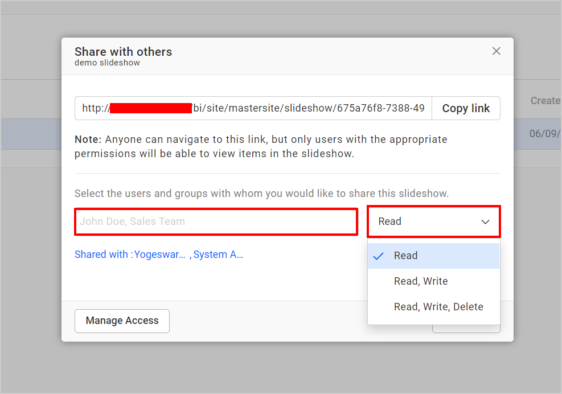
Task: Click the Copy link button
Action: tap(466, 108)
